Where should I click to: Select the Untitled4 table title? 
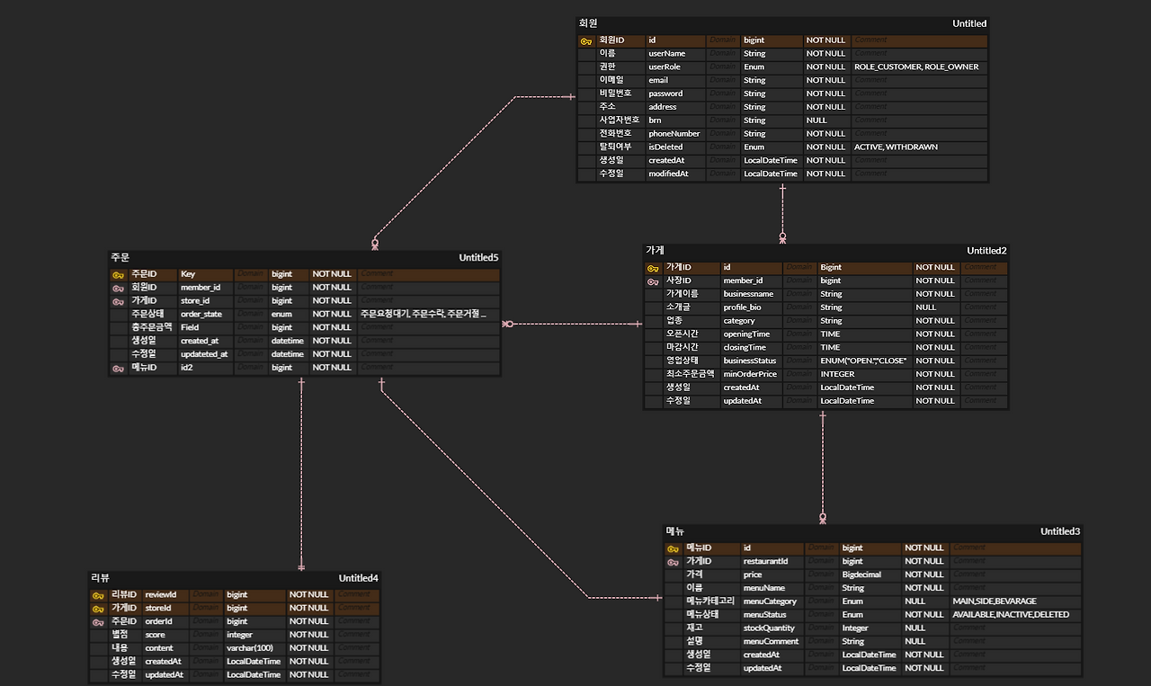[x=359, y=578]
